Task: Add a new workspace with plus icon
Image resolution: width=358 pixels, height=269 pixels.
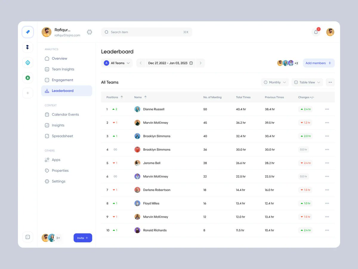Action: [28, 93]
